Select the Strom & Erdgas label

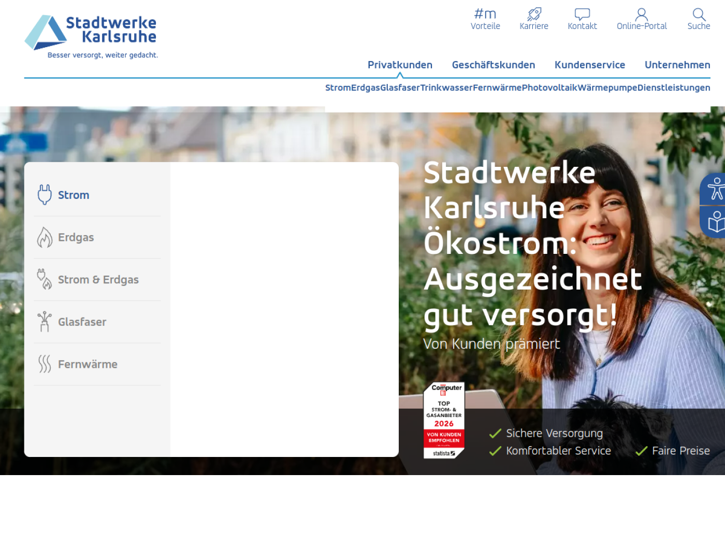(98, 280)
